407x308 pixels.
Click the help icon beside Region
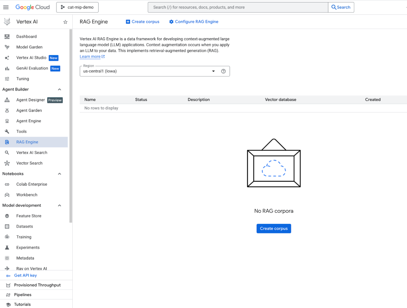point(223,71)
